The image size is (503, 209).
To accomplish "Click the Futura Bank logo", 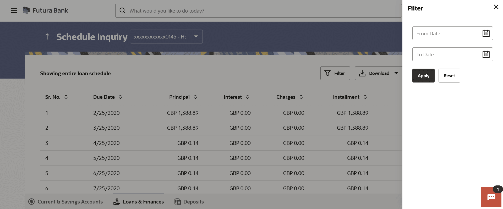I will [26, 10].
